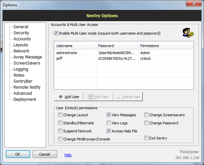
Task: Click the Password column header
Action: point(117,46)
